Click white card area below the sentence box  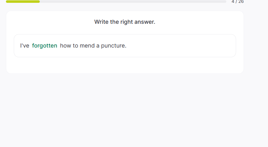(x=125, y=65)
